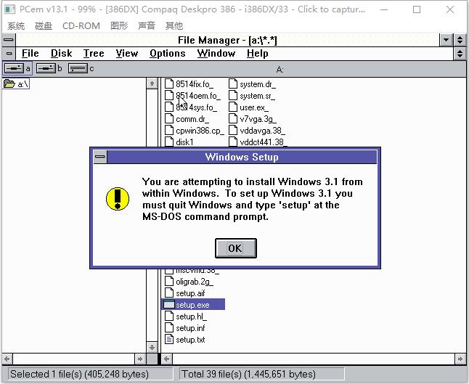
Task: Open the Disk menu
Action: (61, 54)
